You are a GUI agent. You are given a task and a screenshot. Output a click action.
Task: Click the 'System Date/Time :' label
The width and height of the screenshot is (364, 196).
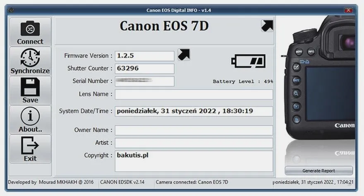tap(86, 111)
